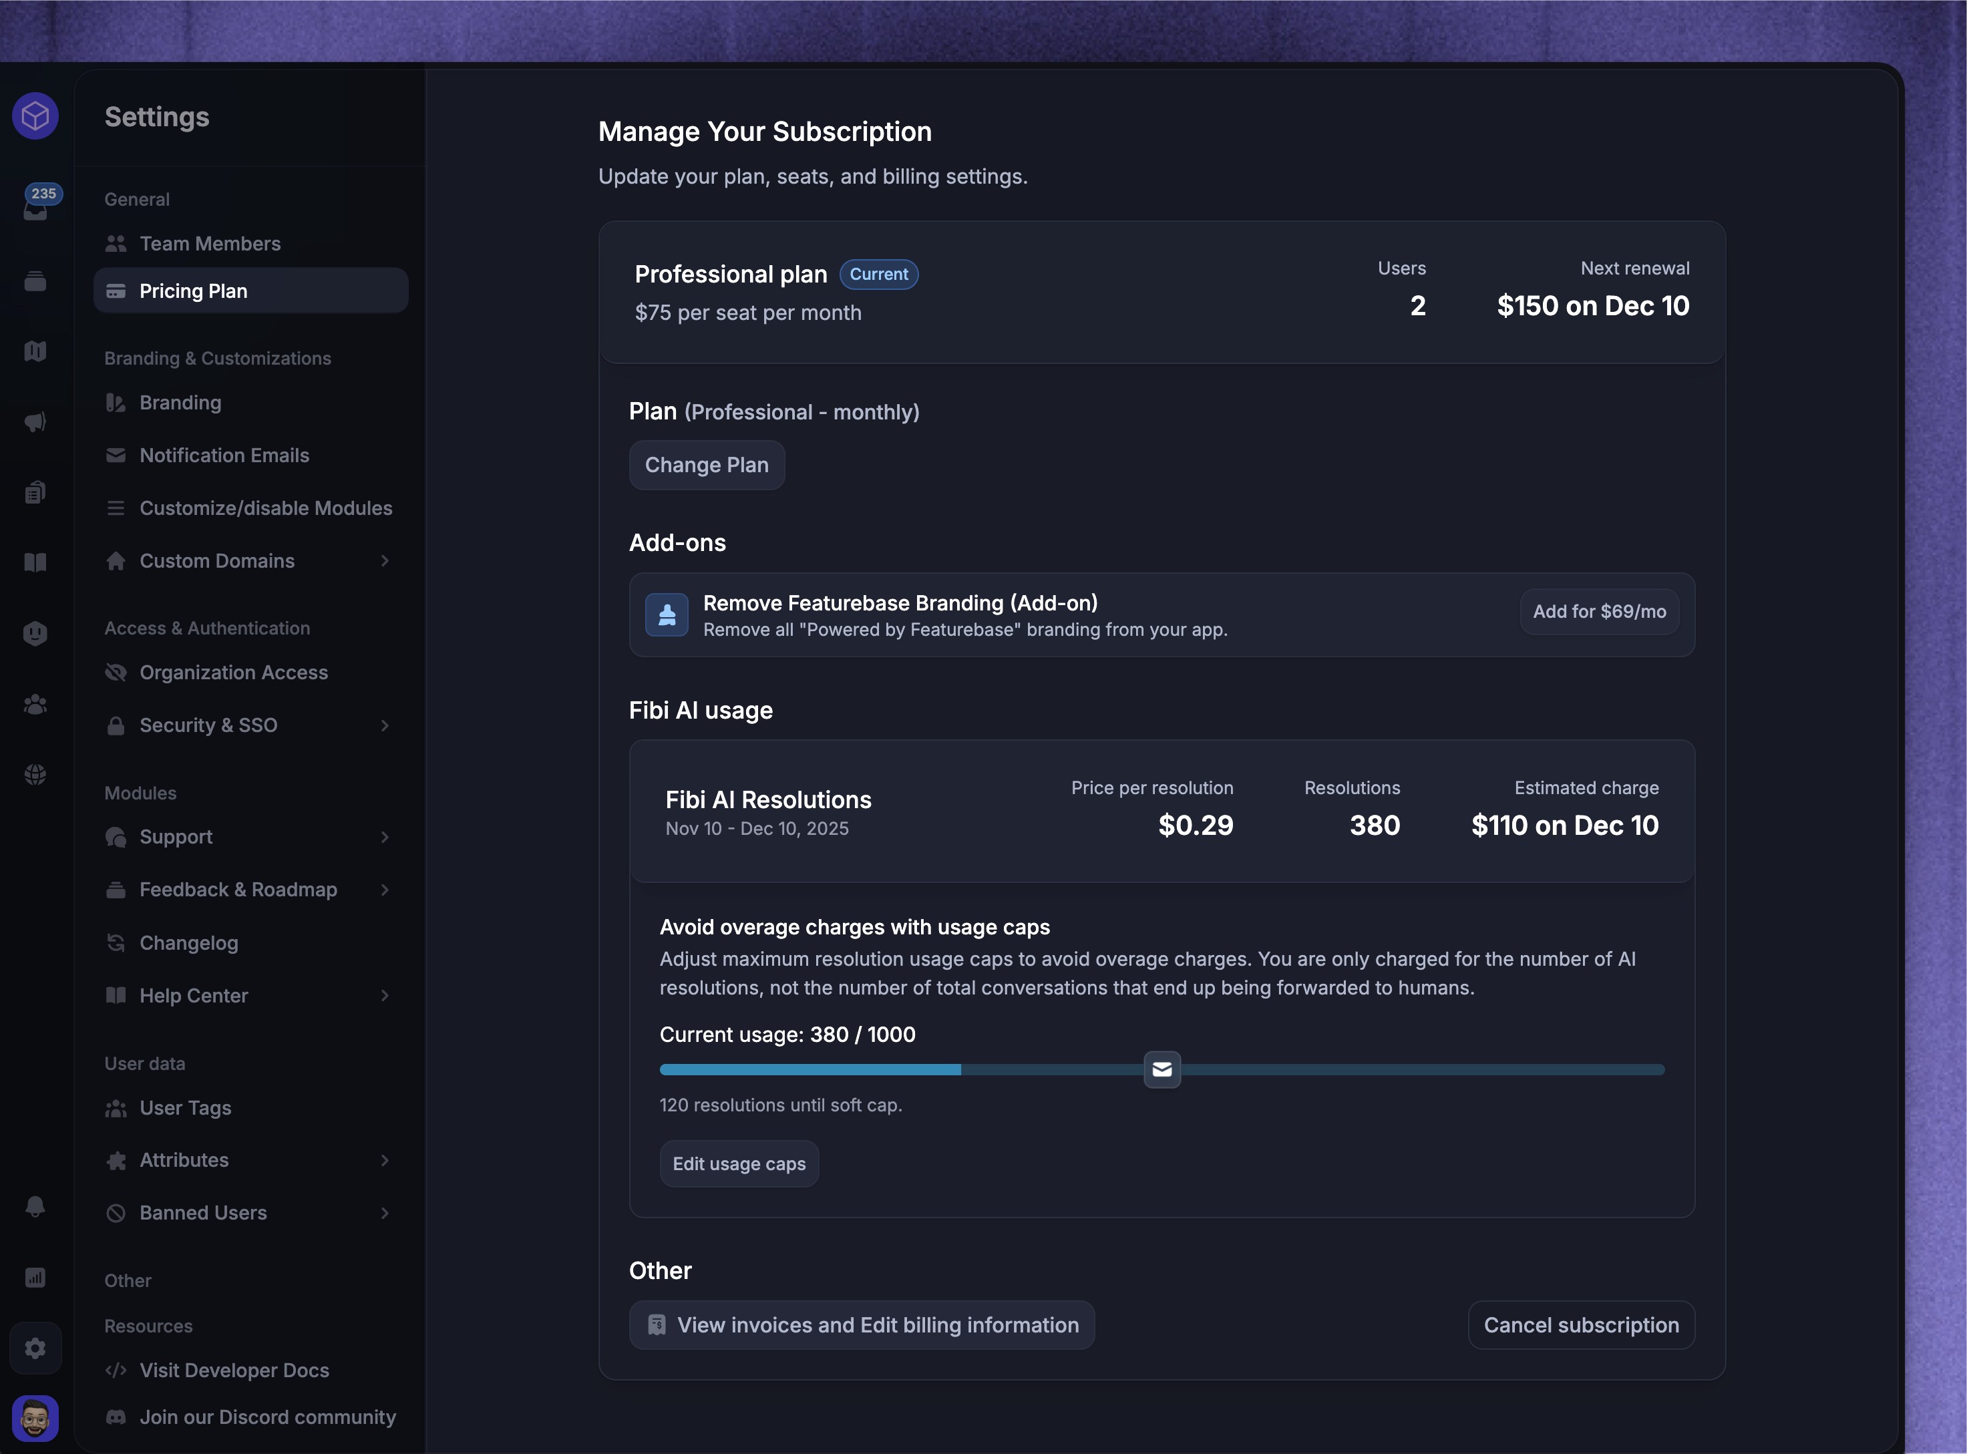Image resolution: width=1967 pixels, height=1454 pixels.
Task: Click the user avatar at bottom left
Action: (x=35, y=1418)
